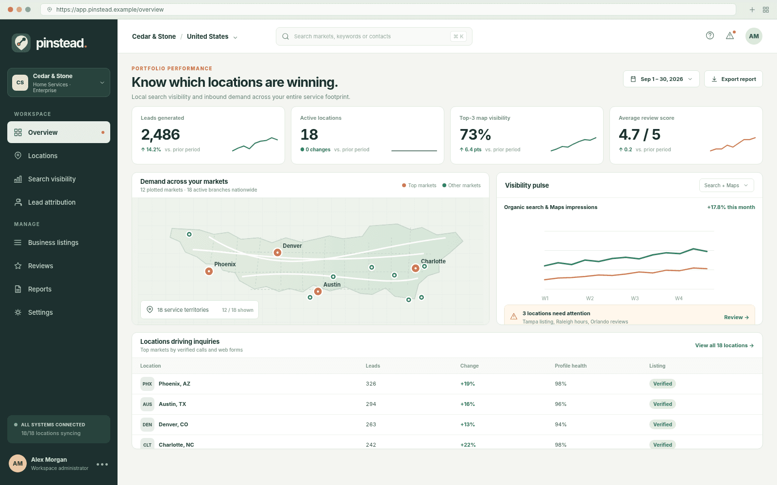Open Lead attribution in the sidebar
777x485 pixels.
coord(59,202)
